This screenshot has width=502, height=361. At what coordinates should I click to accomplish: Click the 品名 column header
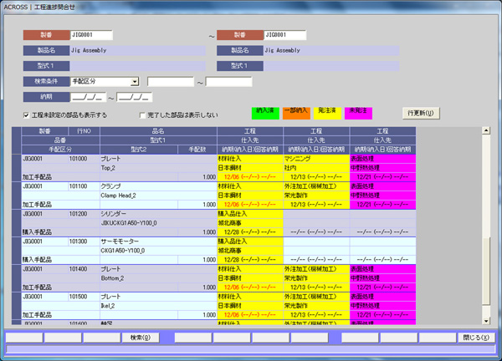(x=158, y=131)
